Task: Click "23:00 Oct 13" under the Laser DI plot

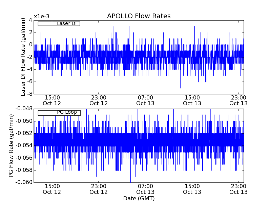Action: (238, 100)
